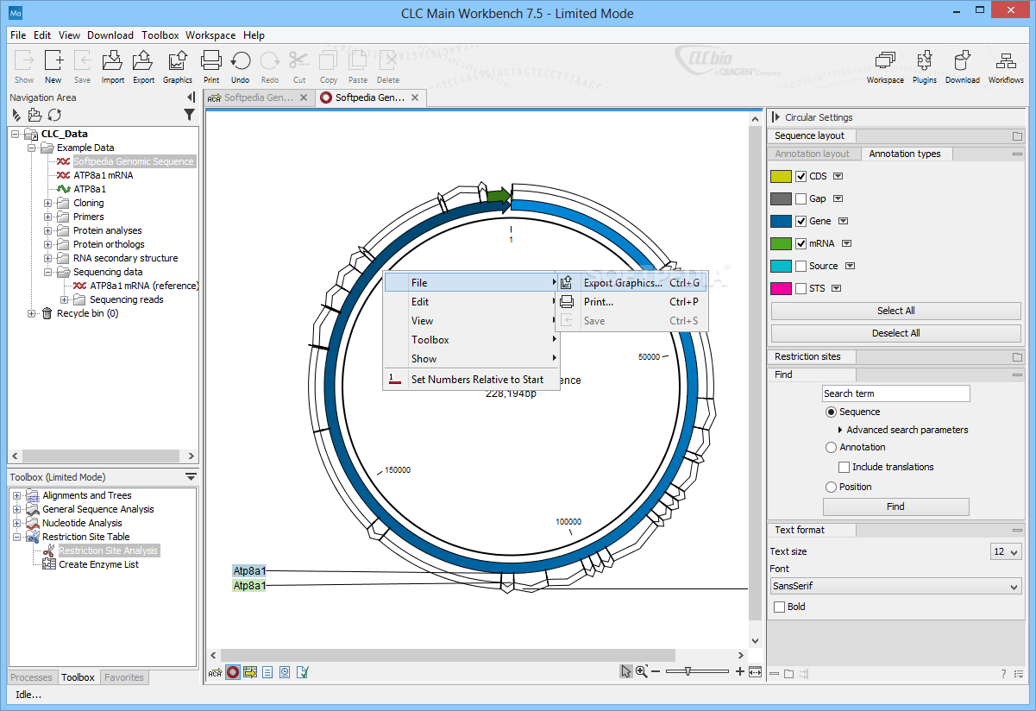Check the Bold text format checkbox
Image resolution: width=1036 pixels, height=711 pixels.
click(x=780, y=607)
